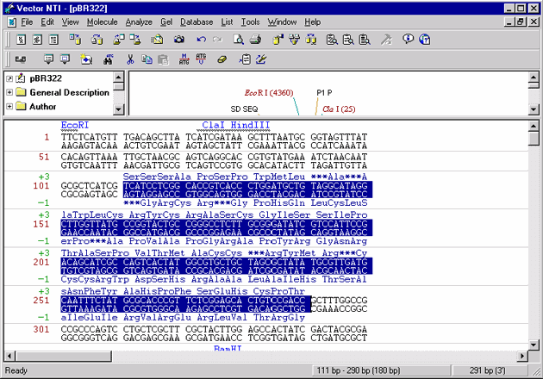This screenshot has width=543, height=379.
Task: Open the Molecule menu
Action: [x=103, y=22]
